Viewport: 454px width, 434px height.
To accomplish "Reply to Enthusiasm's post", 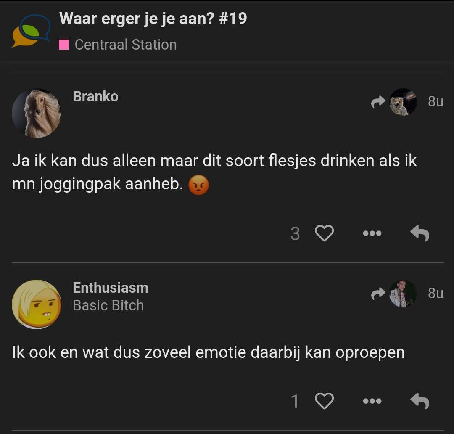I will 420,401.
